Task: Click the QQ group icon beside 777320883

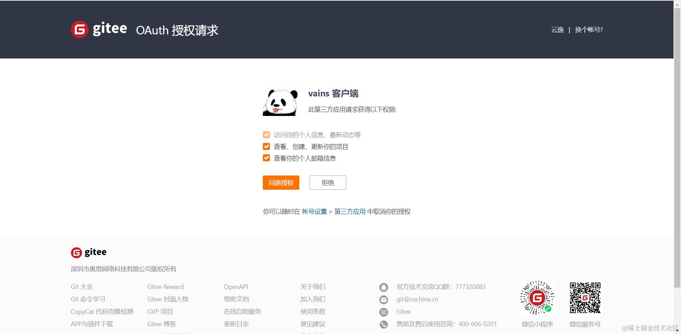Action: click(x=384, y=287)
